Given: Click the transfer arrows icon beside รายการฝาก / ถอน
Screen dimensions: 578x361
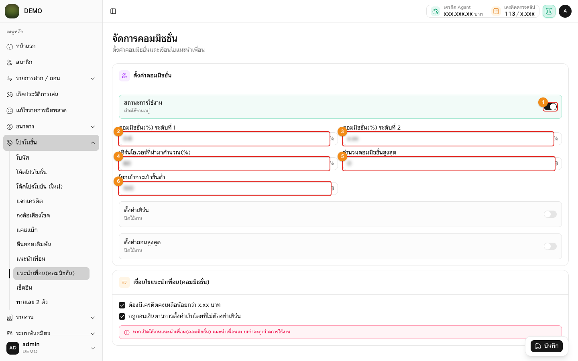Looking at the screenshot, I should tap(10, 79).
